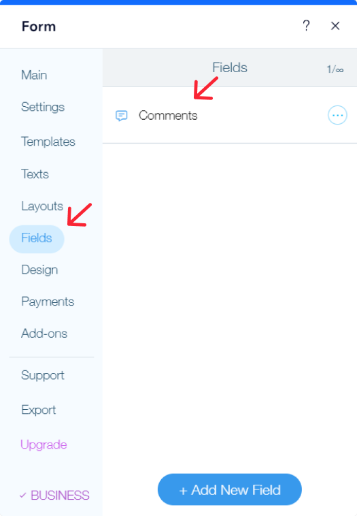This screenshot has height=516, width=357.
Task: Switch to the Templates section
Action: tap(48, 142)
